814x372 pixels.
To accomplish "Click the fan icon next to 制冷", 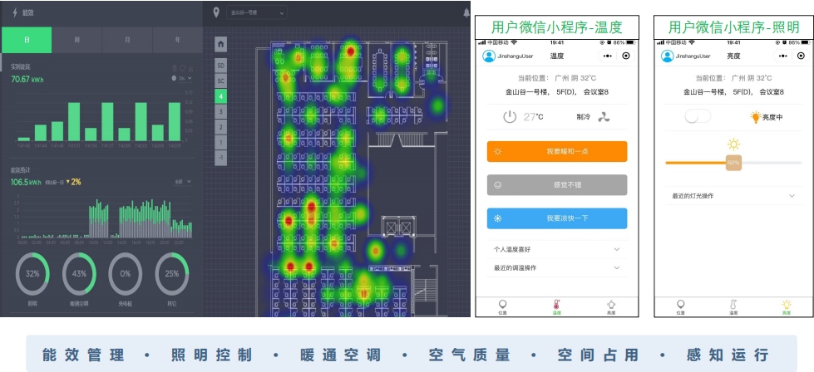I will (604, 118).
